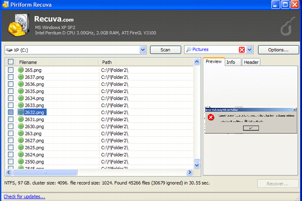This screenshot has height=201, width=302.
Task: Sort by the Filename column header
Action: click(57, 62)
